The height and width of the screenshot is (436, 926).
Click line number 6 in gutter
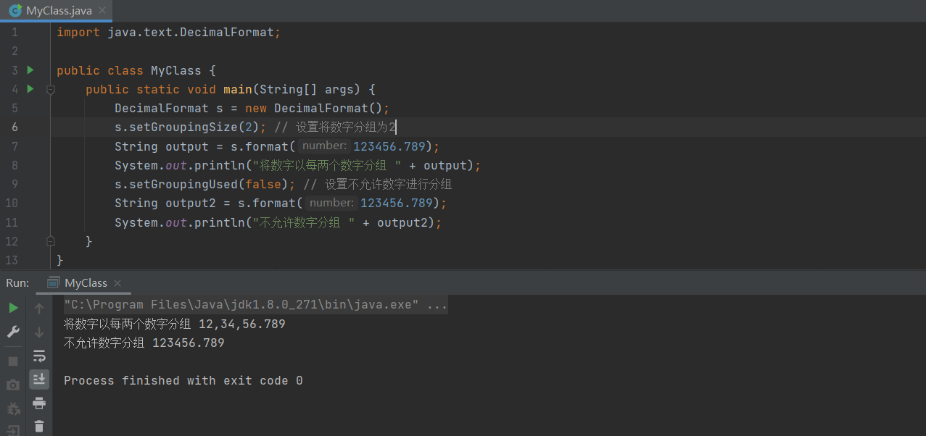coord(15,127)
